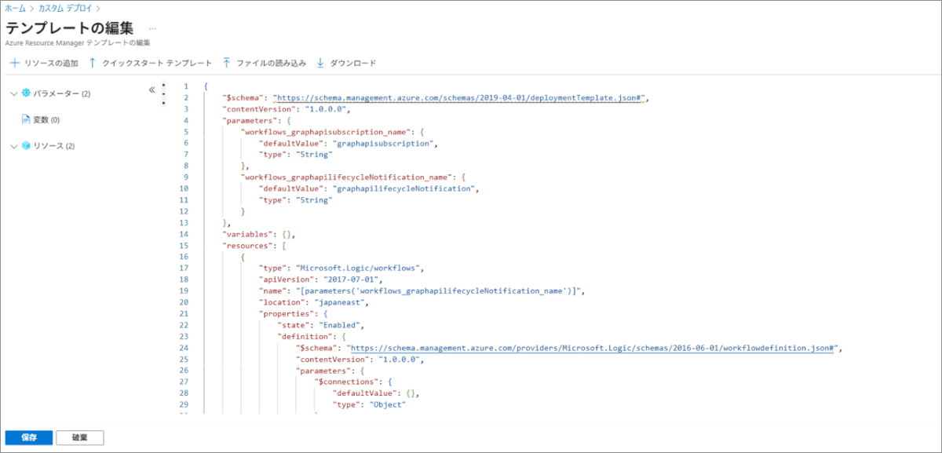The width and height of the screenshot is (942, 453).
Task: Click the plus icon for リソースの追加
Action: (x=14, y=63)
